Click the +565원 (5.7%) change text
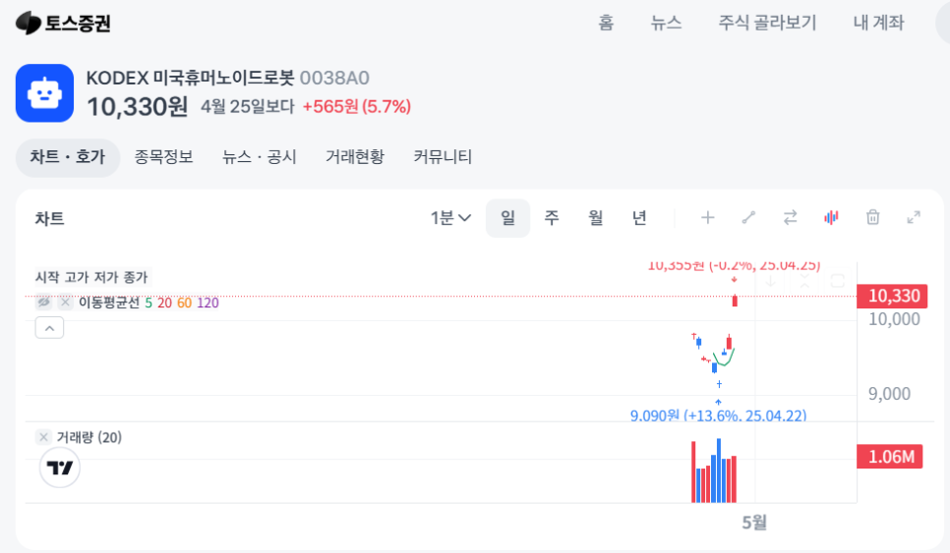 tap(357, 106)
